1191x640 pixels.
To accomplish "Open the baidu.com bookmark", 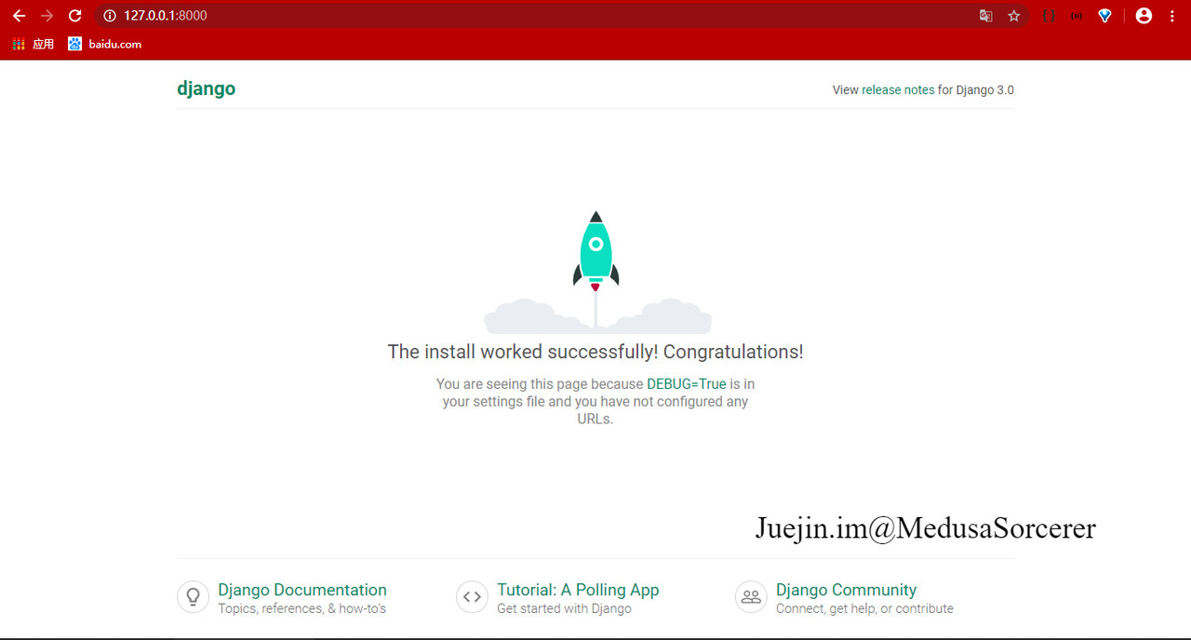I will pyautogui.click(x=104, y=44).
